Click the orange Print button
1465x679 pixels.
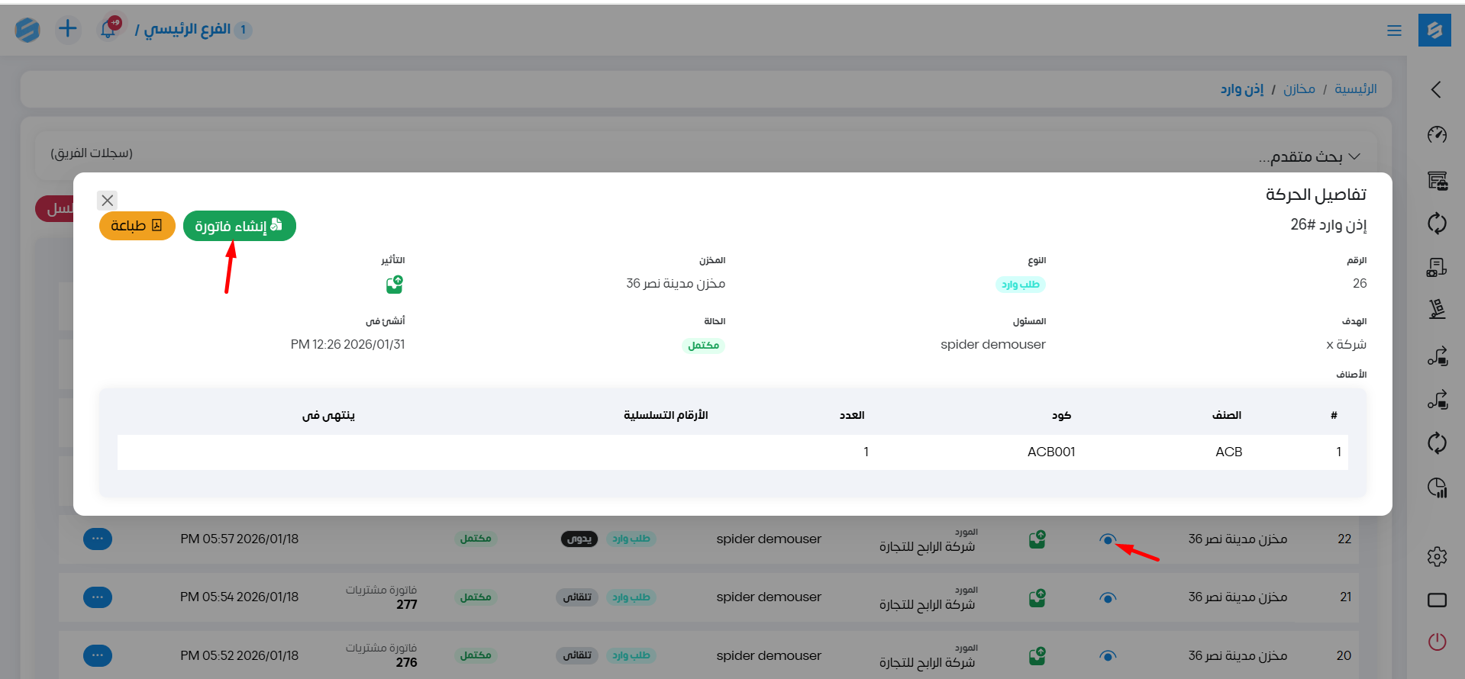tap(137, 226)
